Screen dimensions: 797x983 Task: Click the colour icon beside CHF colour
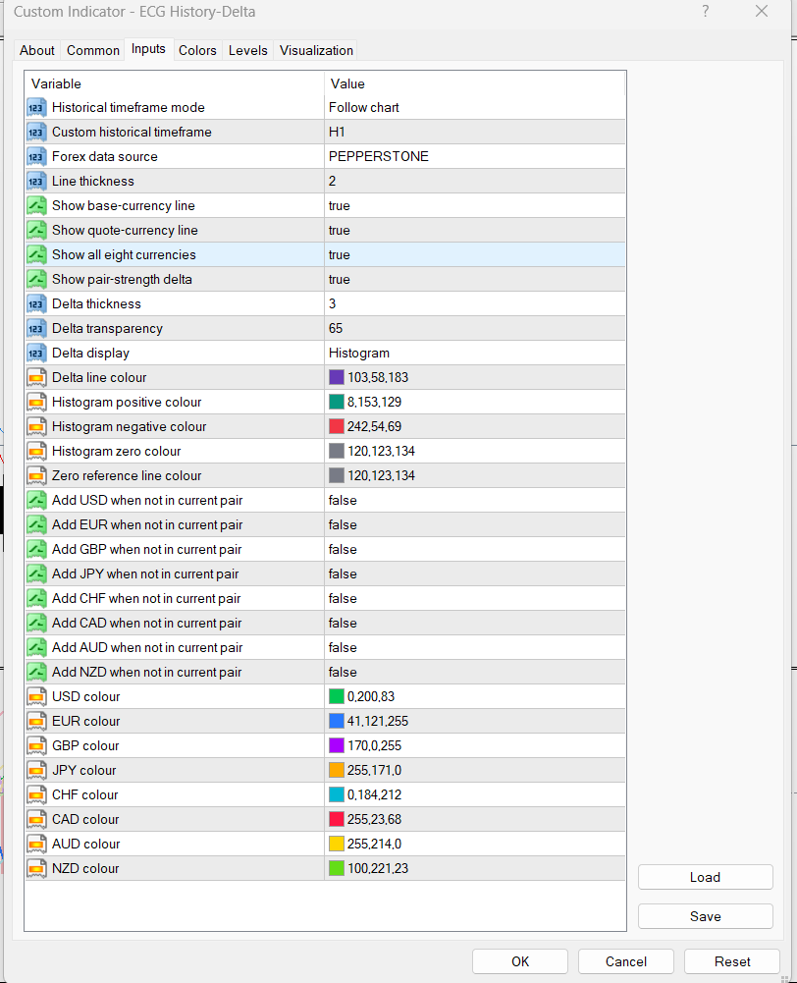pyautogui.click(x=36, y=794)
